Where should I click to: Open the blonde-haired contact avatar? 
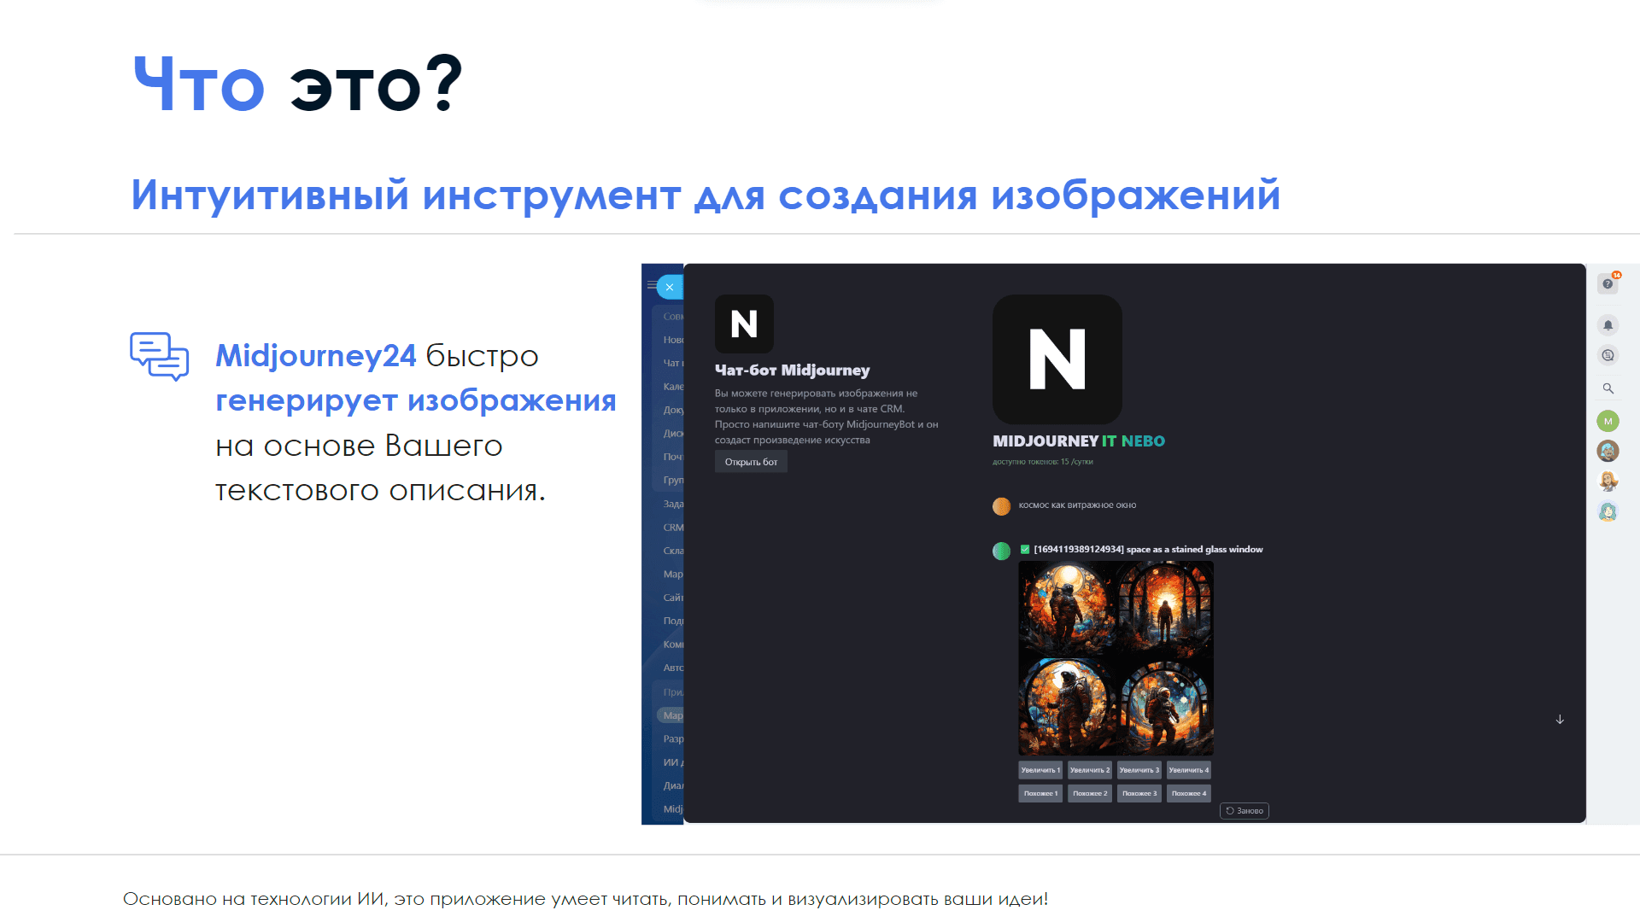tap(1608, 481)
